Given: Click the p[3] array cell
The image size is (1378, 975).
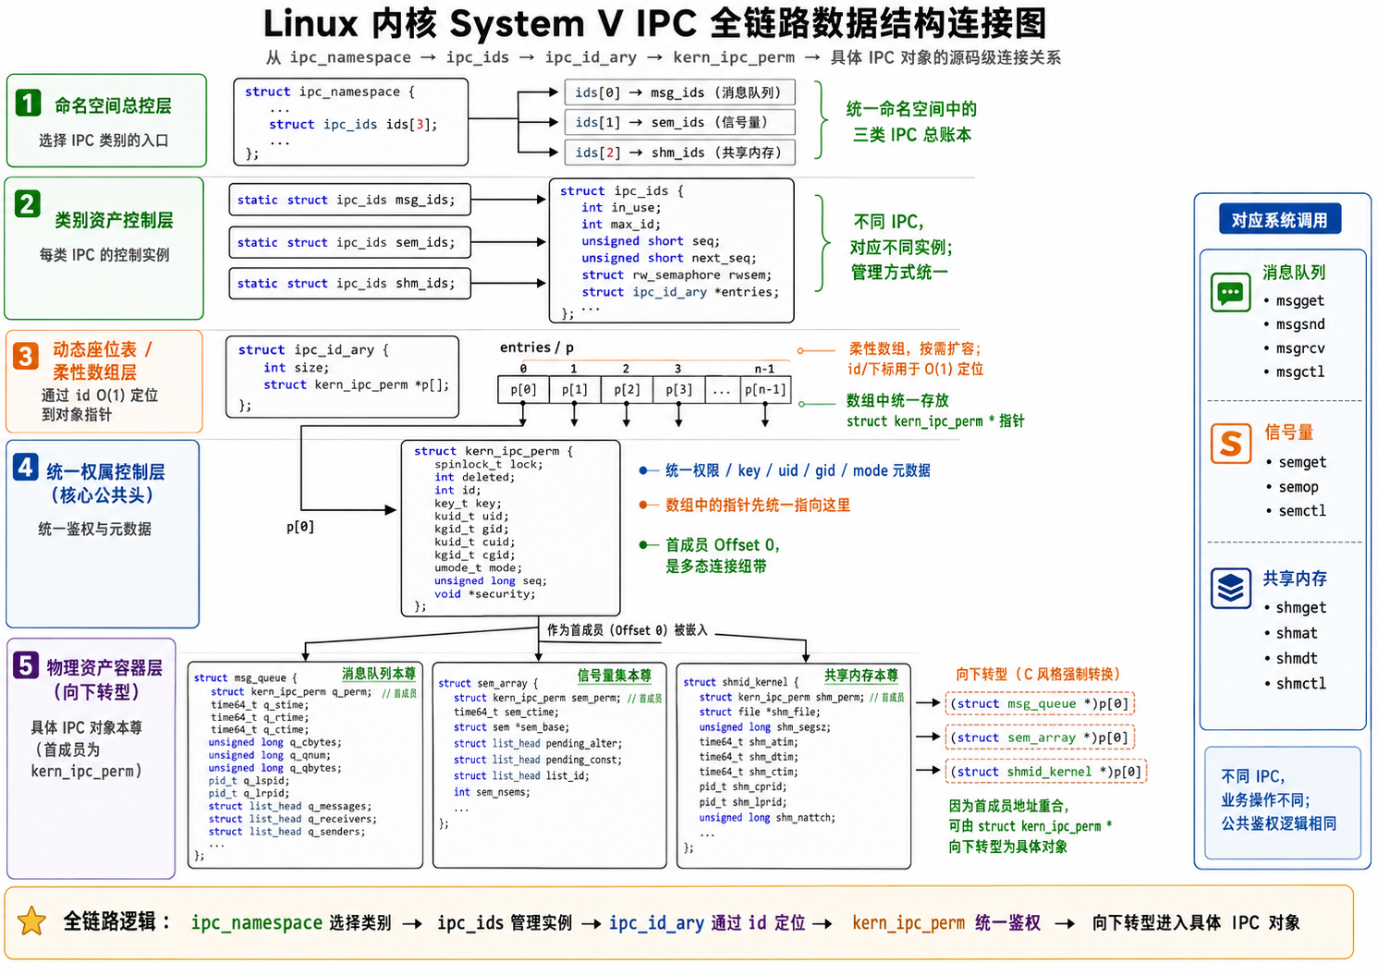Looking at the screenshot, I should (678, 390).
